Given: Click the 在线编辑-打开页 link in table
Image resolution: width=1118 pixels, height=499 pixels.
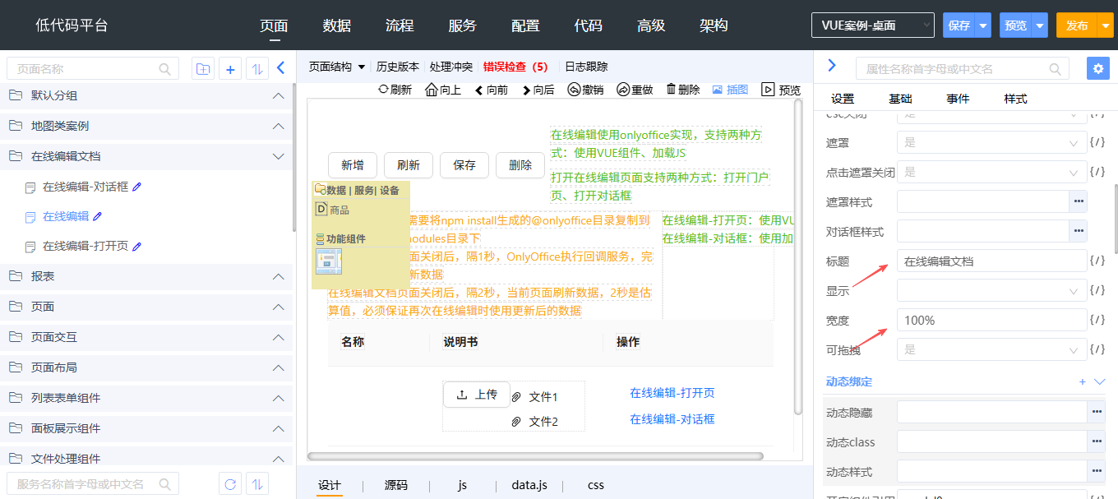Looking at the screenshot, I should (x=672, y=393).
